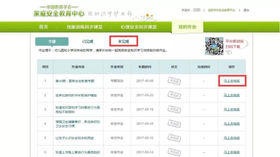
Task: Click the date 2017-09-19
Action: tap(145, 109)
